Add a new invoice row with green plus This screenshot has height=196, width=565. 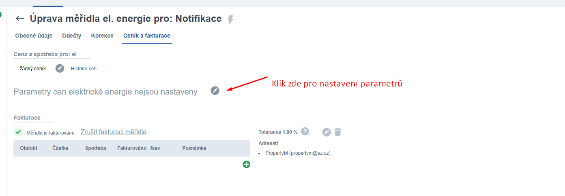tap(246, 164)
